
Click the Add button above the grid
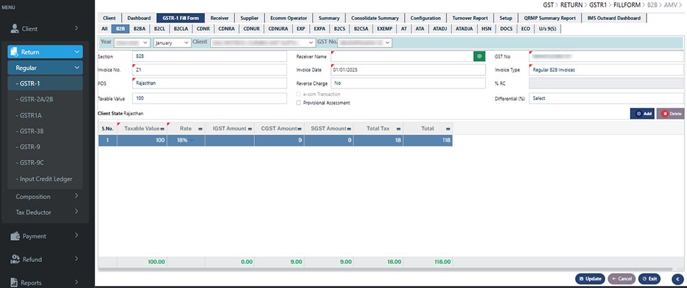point(642,113)
